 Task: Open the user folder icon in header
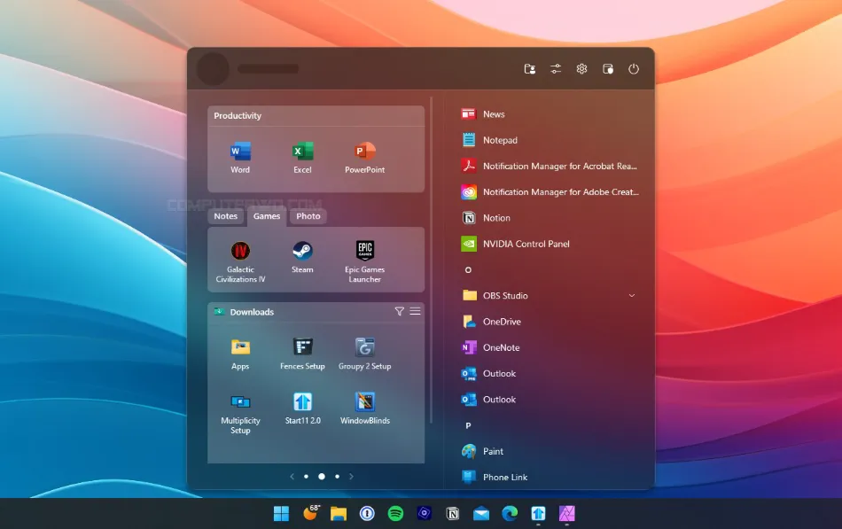[x=529, y=69]
